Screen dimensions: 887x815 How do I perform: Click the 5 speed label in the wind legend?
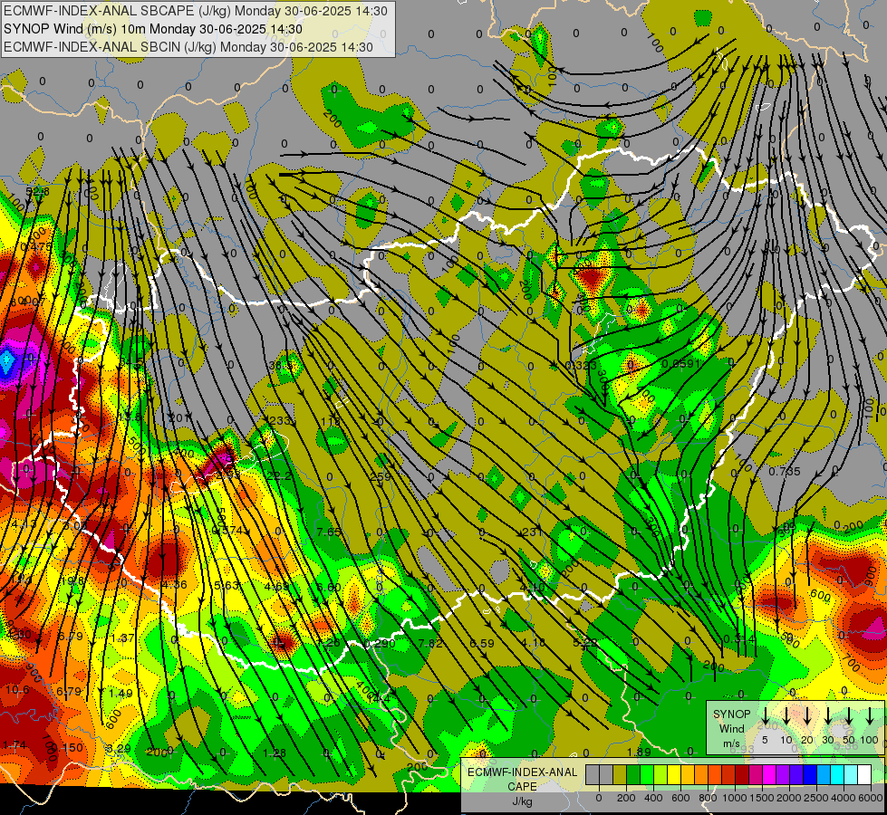(765, 740)
